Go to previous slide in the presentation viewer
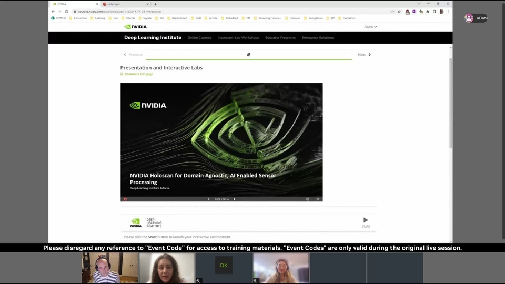This screenshot has height=284, width=505. [x=208, y=199]
